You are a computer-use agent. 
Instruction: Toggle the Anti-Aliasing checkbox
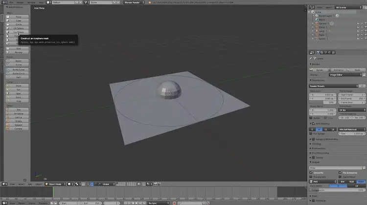(314, 123)
